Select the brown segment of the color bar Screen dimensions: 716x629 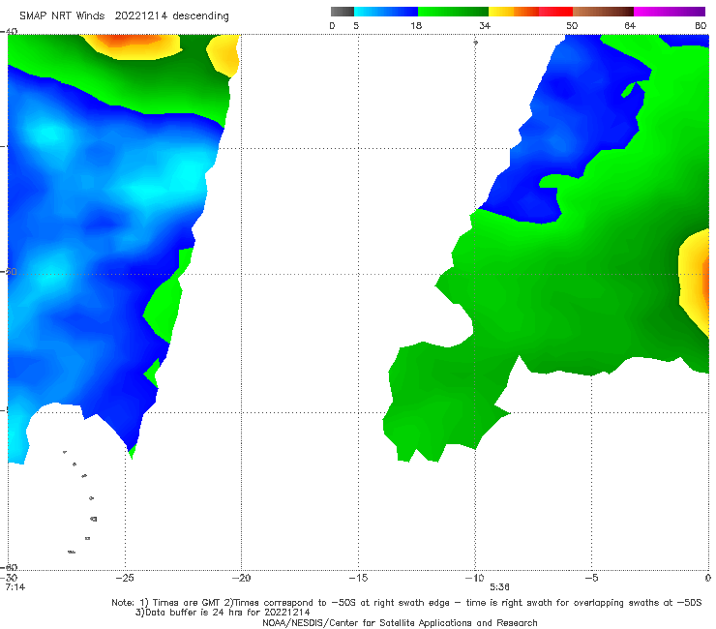(603, 12)
